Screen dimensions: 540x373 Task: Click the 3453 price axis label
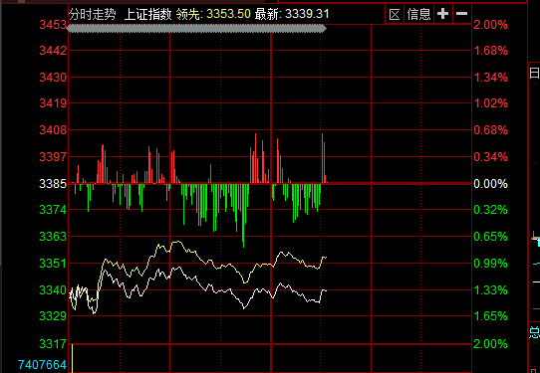click(x=53, y=25)
